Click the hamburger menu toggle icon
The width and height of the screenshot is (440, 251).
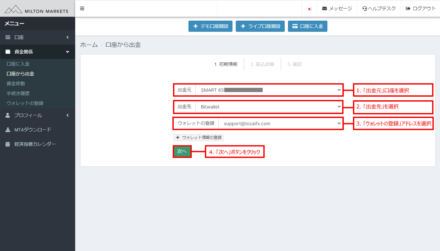[82, 9]
